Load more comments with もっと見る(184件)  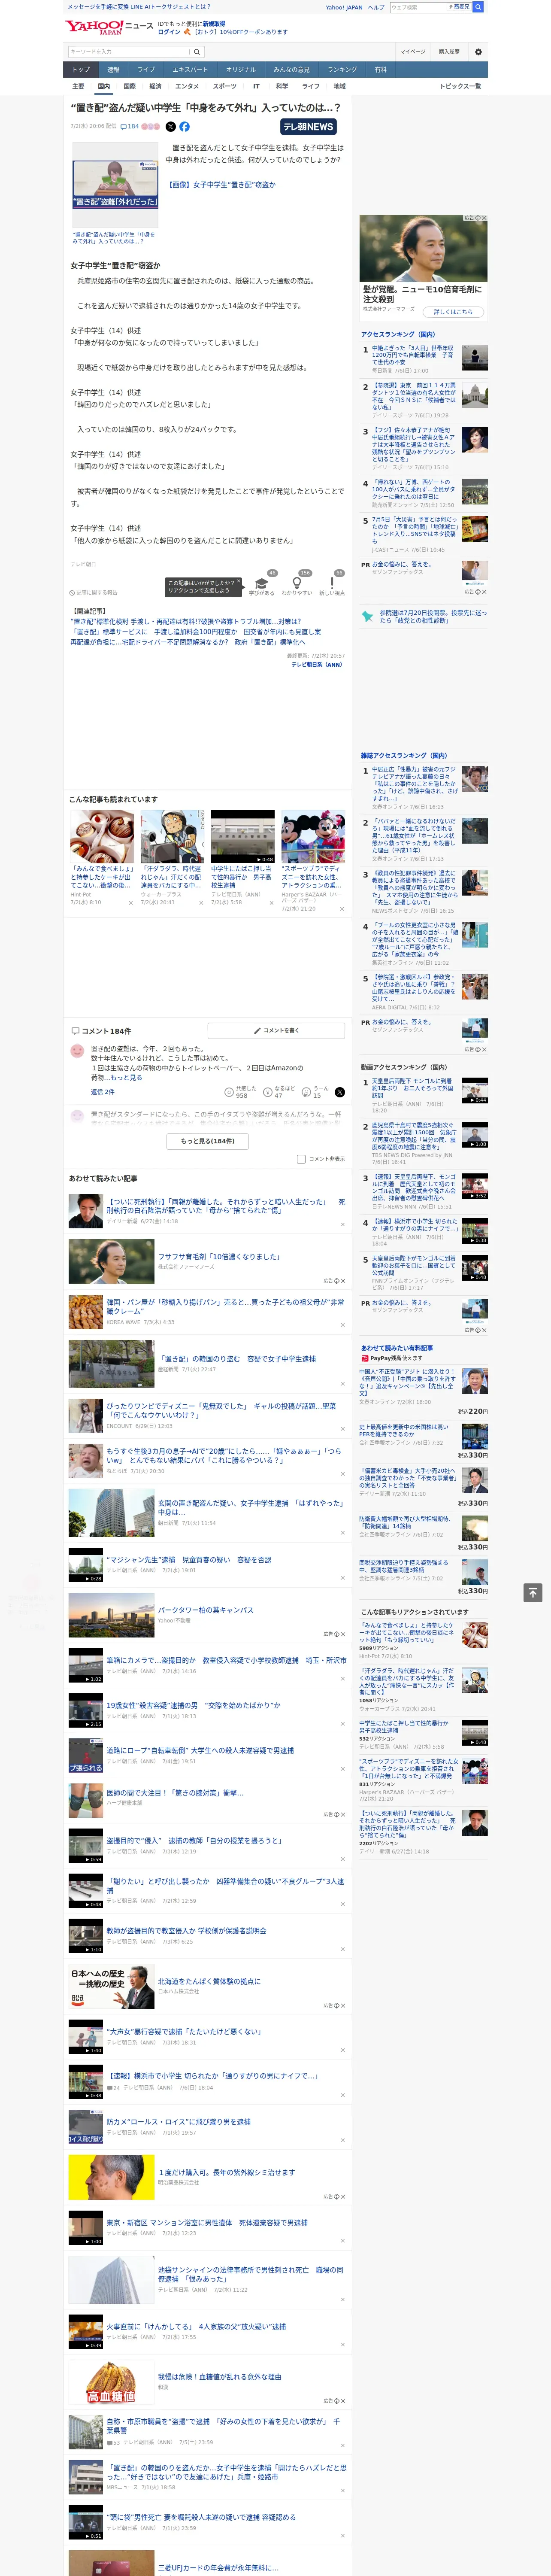coord(208,1141)
